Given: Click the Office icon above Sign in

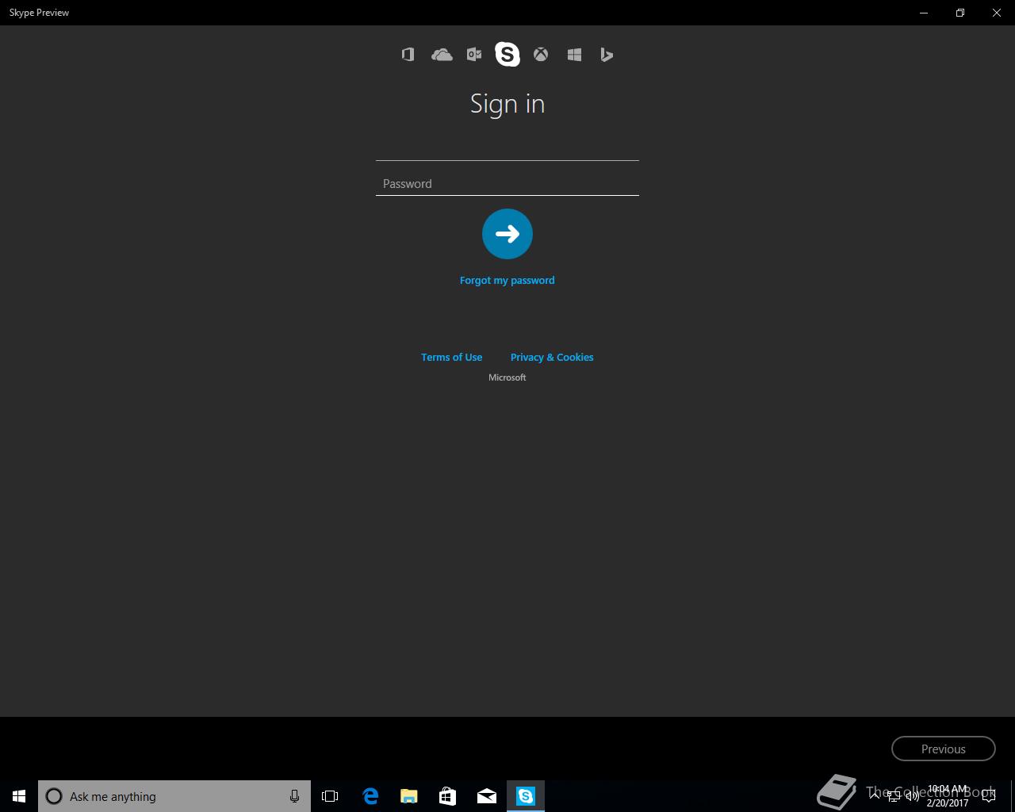Looking at the screenshot, I should (x=408, y=55).
